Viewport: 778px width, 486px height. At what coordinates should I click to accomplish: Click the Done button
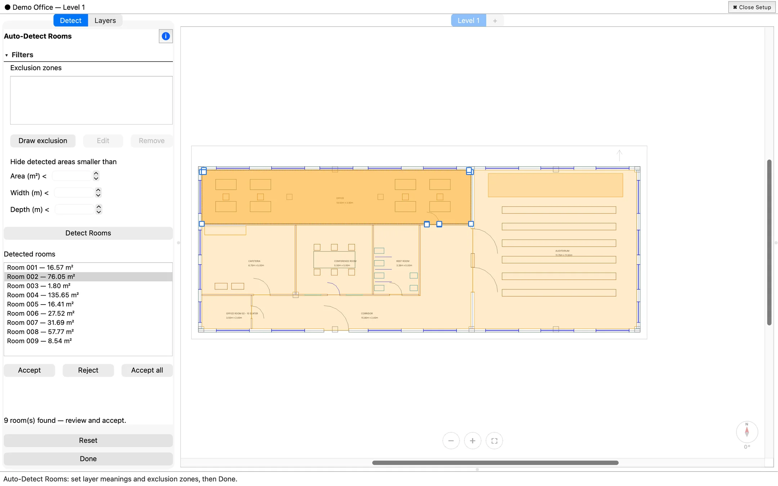tap(88, 459)
